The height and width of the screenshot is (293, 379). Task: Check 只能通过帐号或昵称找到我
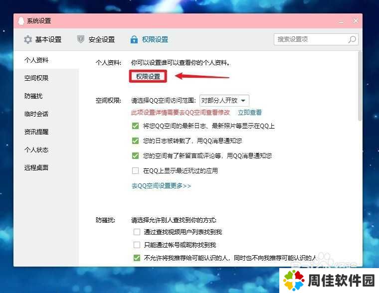137,245
